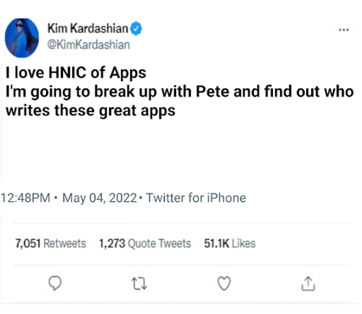Screen dimensions: 362x314
Task: Click 'writes these great apps' text line
Action: [90, 111]
